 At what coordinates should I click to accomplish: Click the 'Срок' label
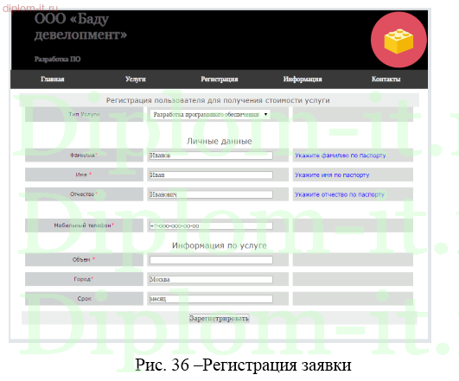[85, 299]
